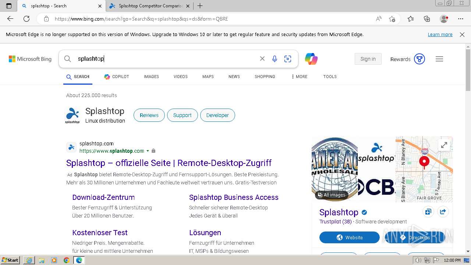
Task: Open 'Splashtop – offizielle Seite' result
Action: click(169, 163)
